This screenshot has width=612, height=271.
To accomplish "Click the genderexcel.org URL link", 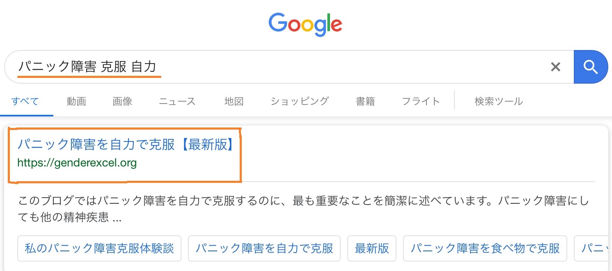I will 77,163.
